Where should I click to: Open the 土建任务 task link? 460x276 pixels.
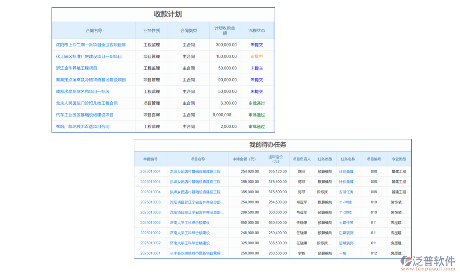point(346,223)
